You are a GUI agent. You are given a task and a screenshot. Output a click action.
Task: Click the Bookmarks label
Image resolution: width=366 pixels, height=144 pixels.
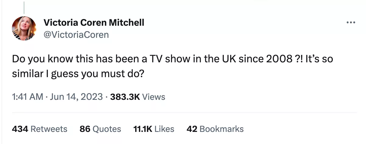[222, 129]
